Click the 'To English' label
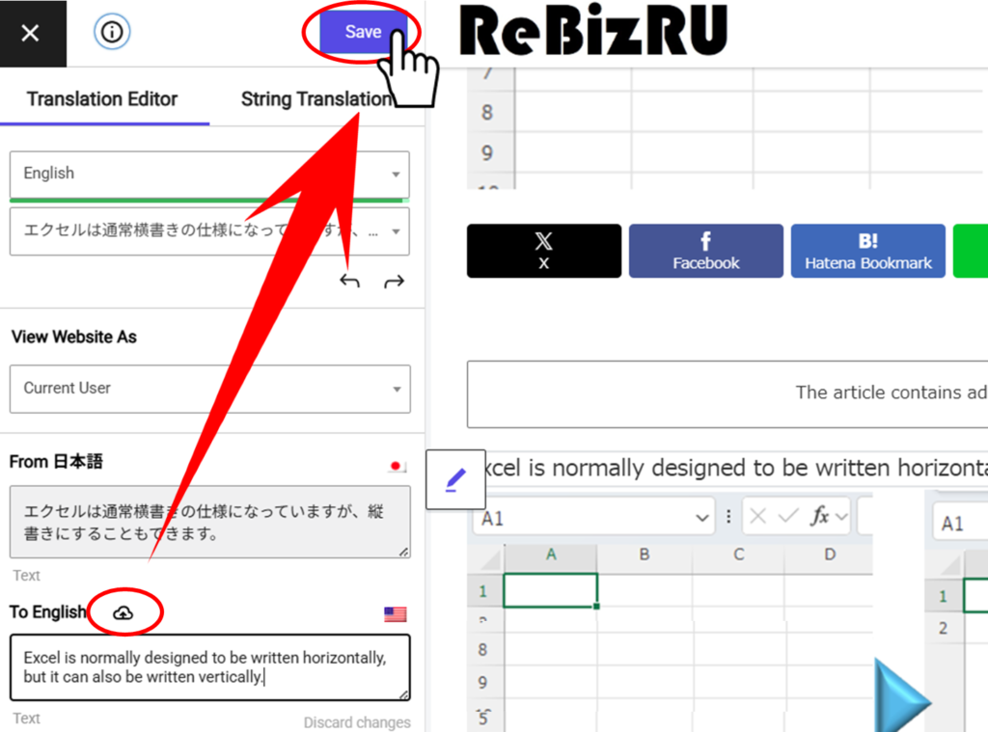 pyautogui.click(x=48, y=611)
